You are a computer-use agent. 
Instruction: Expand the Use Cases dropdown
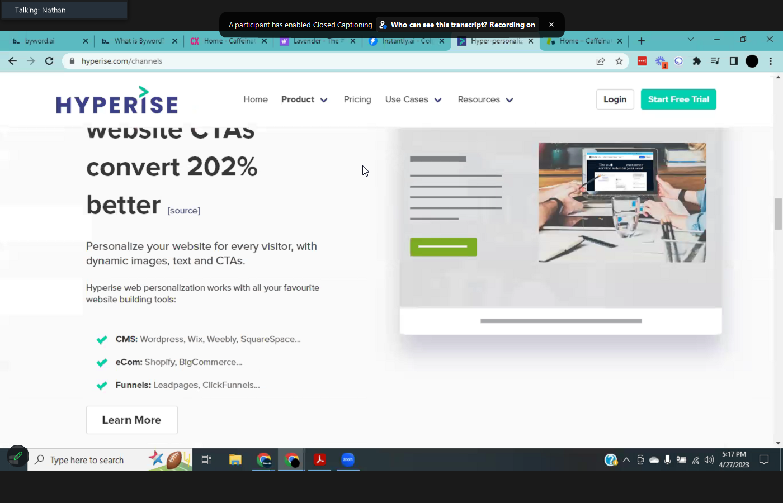coord(413,99)
